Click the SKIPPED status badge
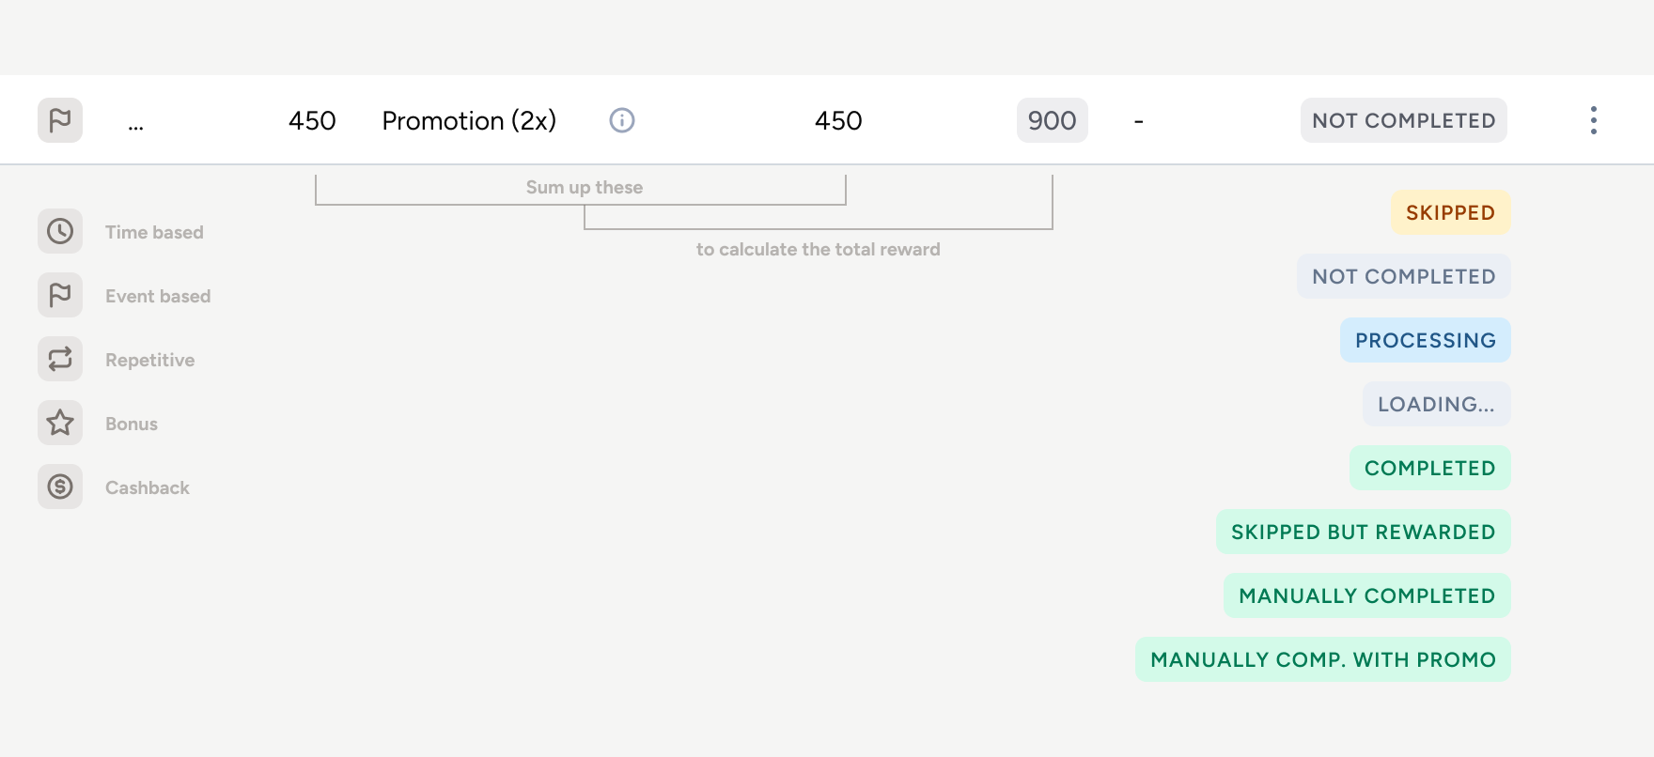The image size is (1654, 757). (x=1451, y=212)
